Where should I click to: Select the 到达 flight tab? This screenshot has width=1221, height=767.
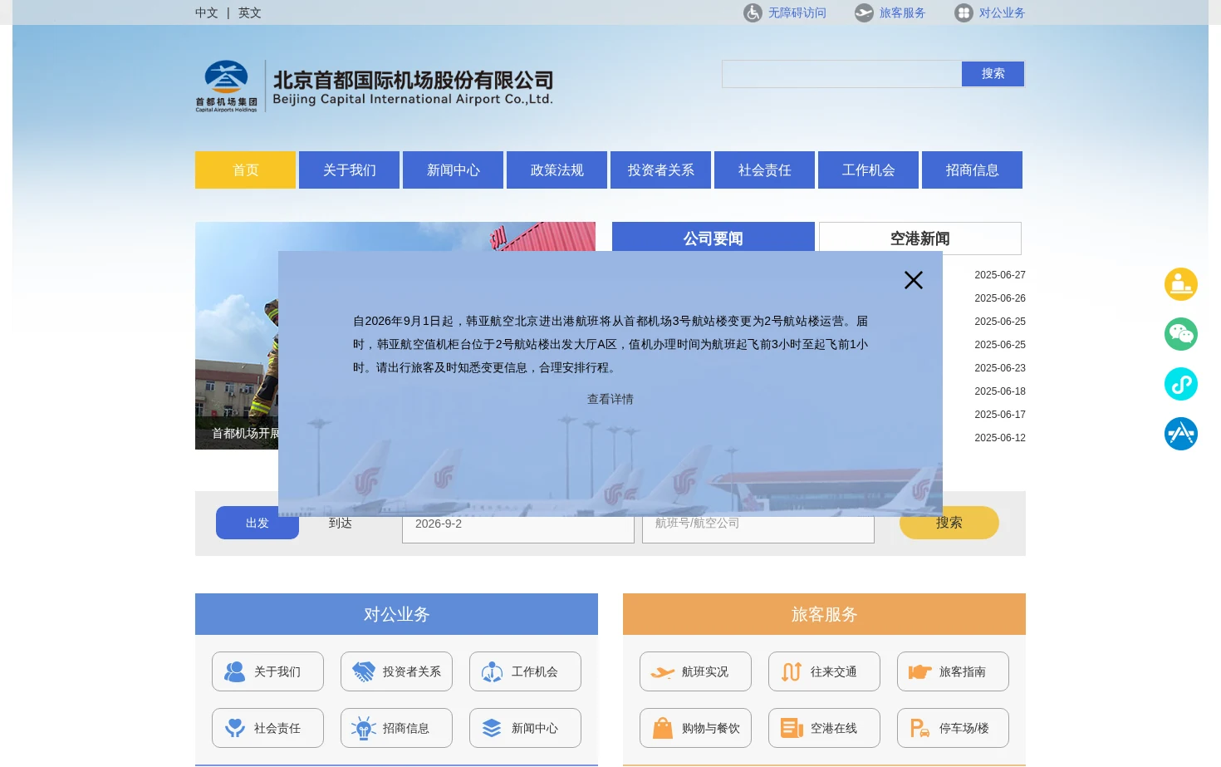pyautogui.click(x=340, y=523)
